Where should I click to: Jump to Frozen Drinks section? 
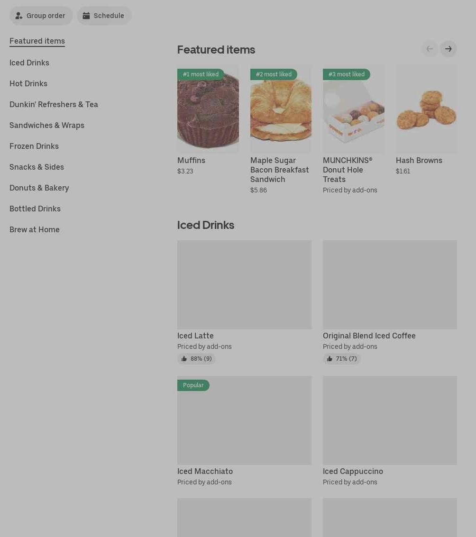pyautogui.click(x=34, y=146)
